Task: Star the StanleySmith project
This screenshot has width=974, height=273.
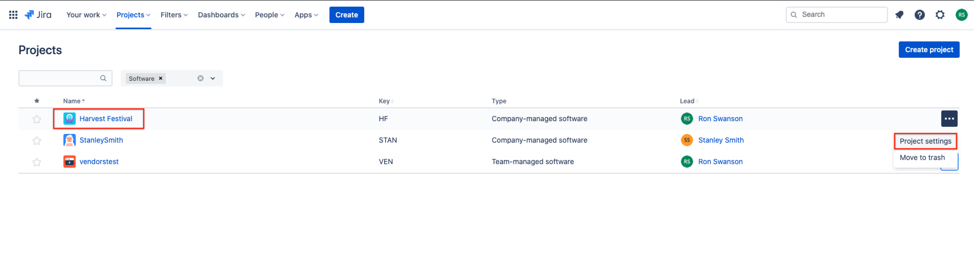Action: point(37,141)
